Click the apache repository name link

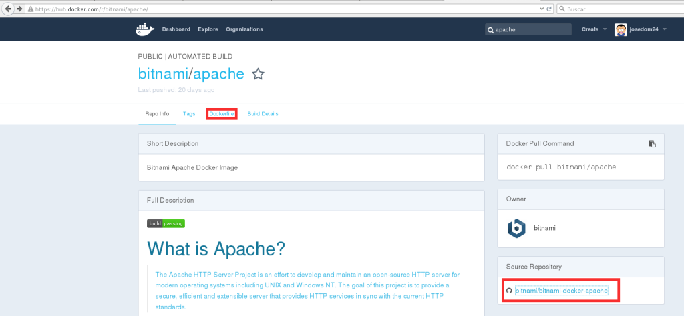click(x=218, y=74)
